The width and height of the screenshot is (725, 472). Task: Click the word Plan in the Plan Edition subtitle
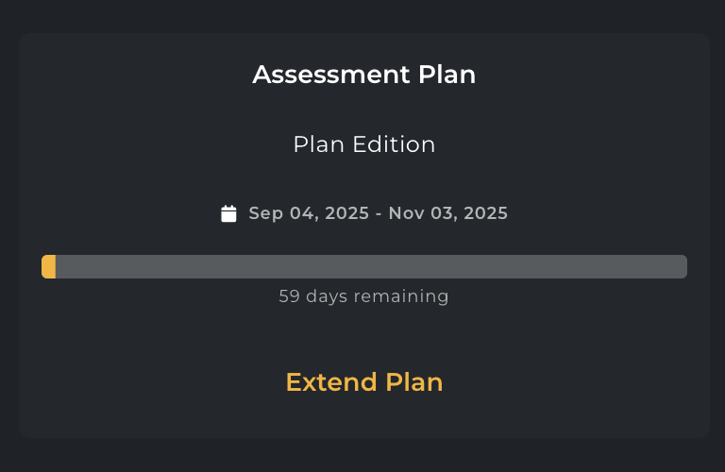click(319, 144)
